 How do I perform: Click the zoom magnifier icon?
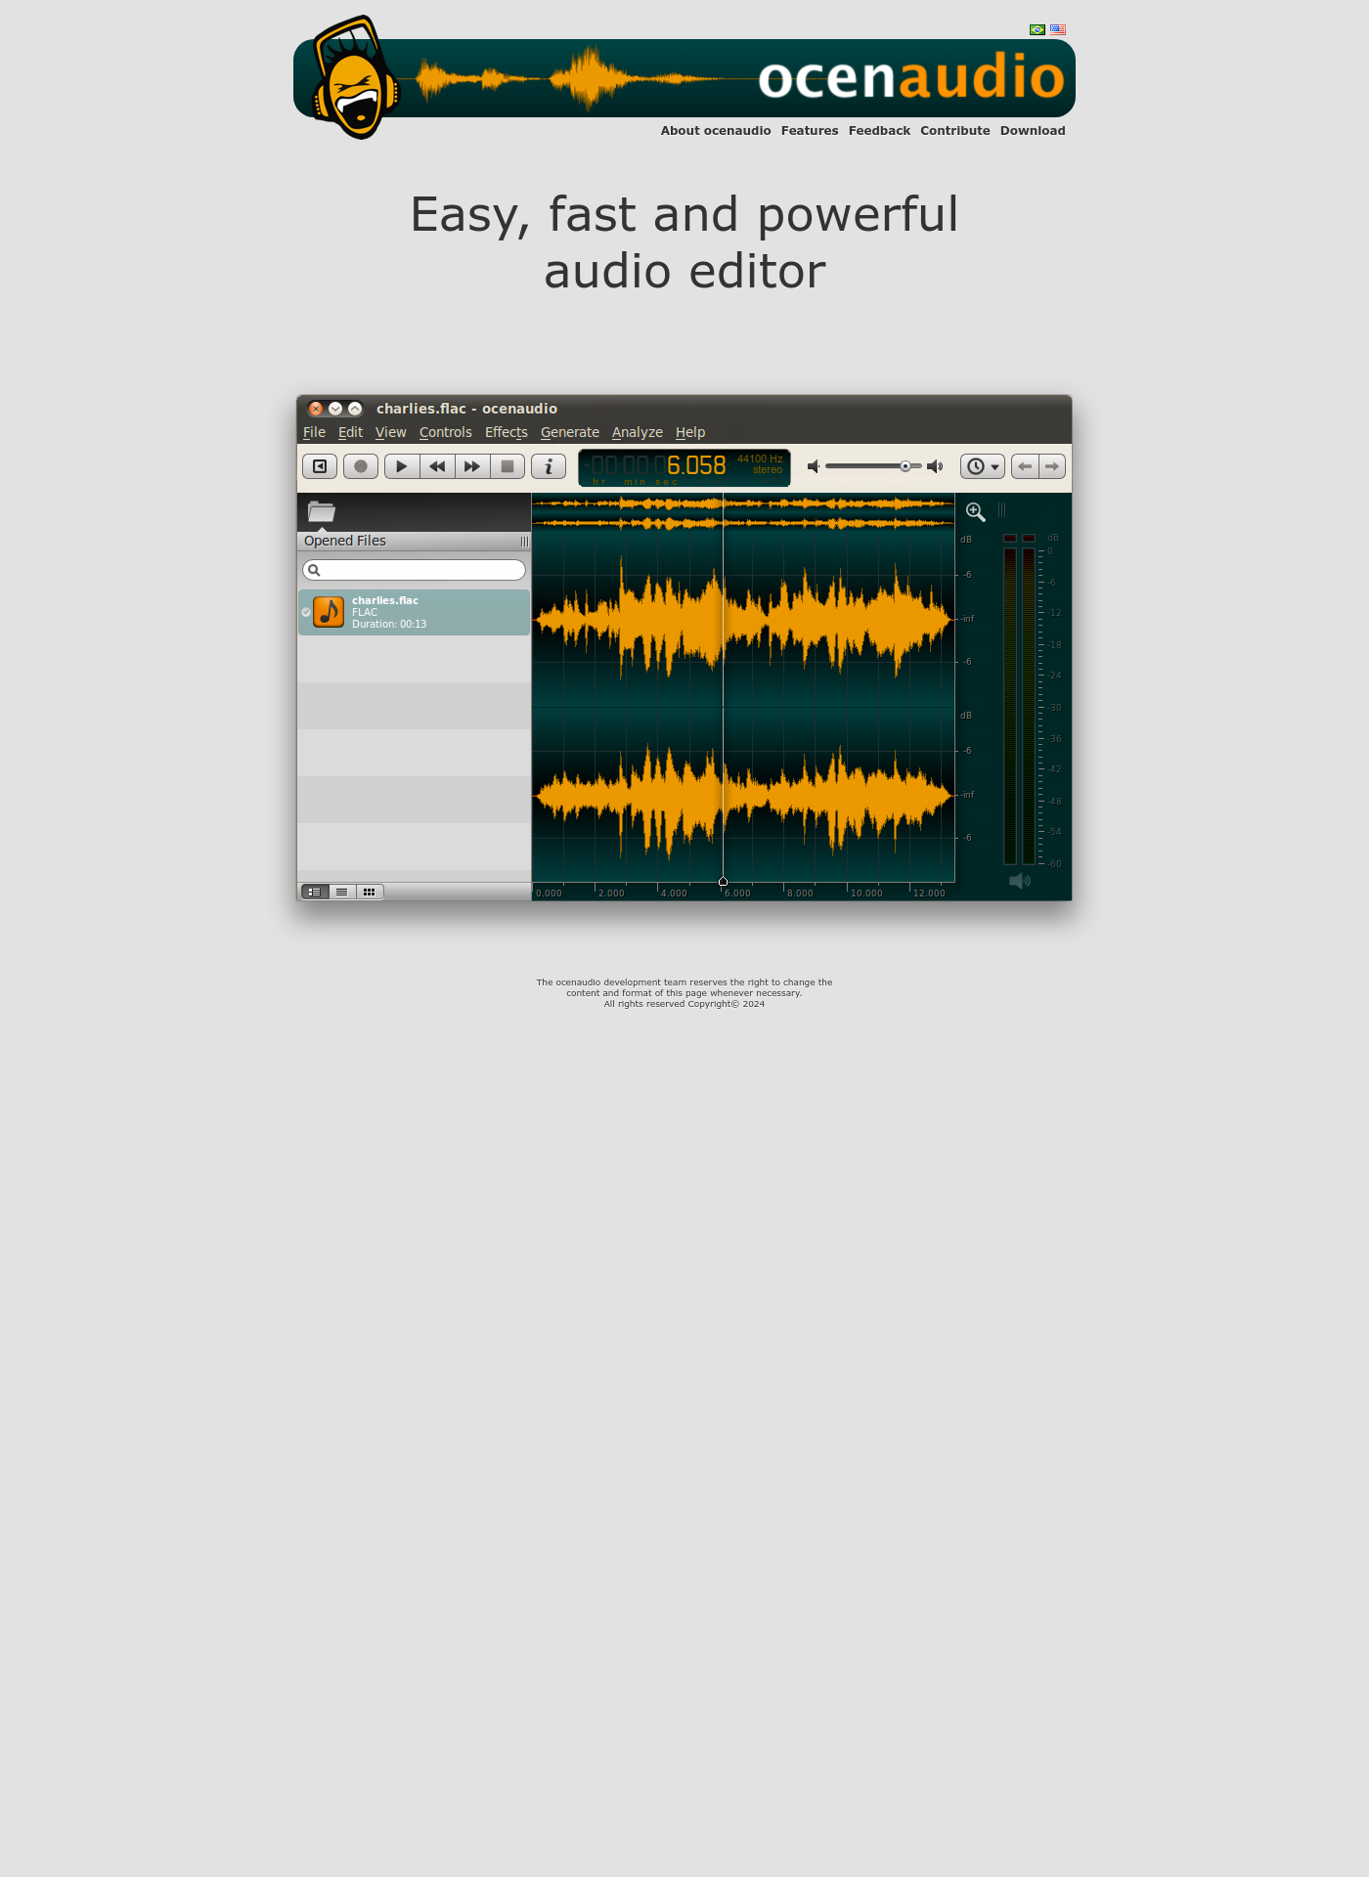coord(976,511)
